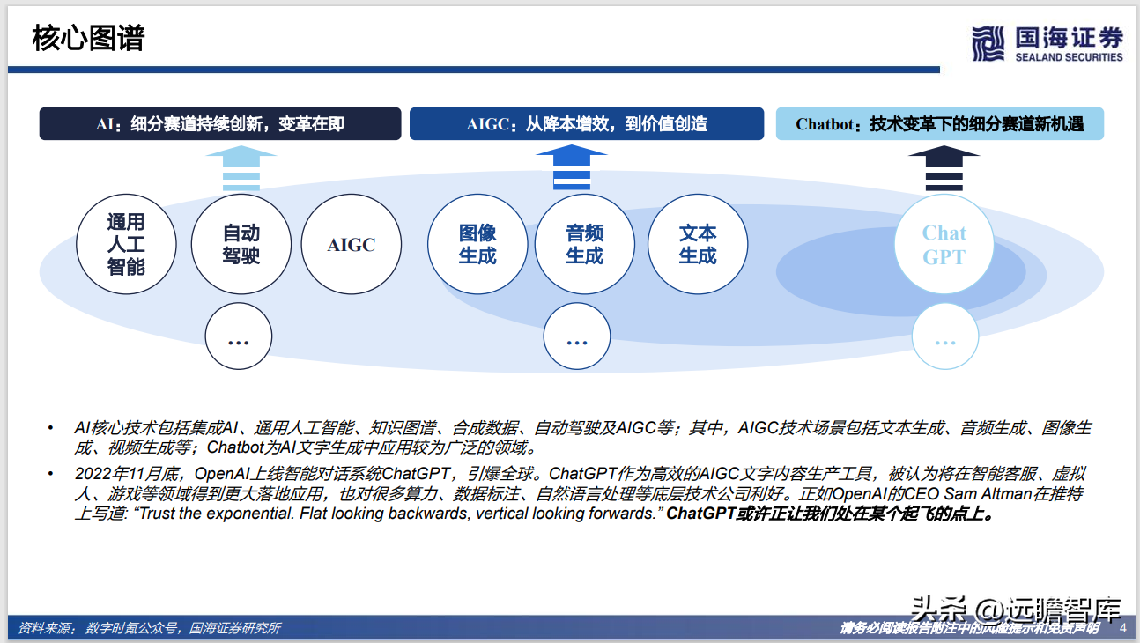The height and width of the screenshot is (643, 1140).
Task: Select the 自动驾驶 circle
Action: point(241,245)
